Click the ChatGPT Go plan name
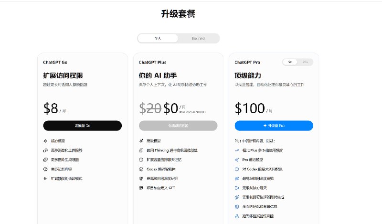Screen dimensions: 382x224 tap(55, 63)
